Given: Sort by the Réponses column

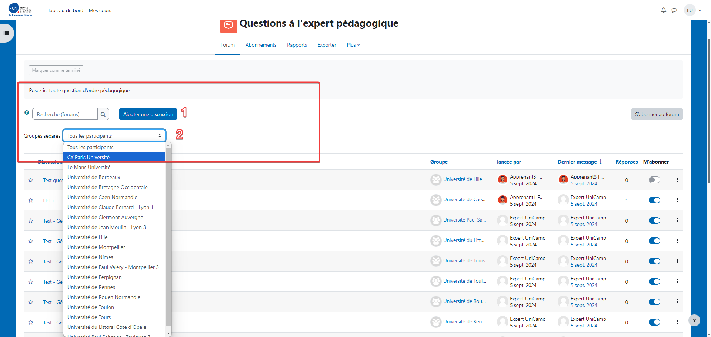Looking at the screenshot, I should 627,162.
